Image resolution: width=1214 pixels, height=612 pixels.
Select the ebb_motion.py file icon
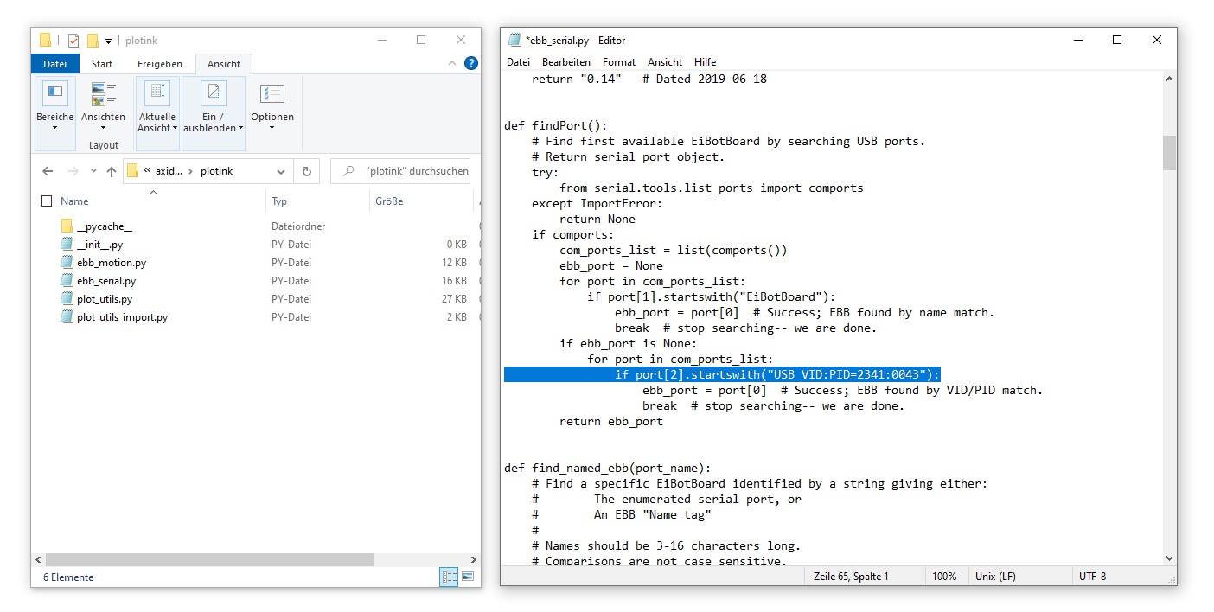(x=67, y=263)
